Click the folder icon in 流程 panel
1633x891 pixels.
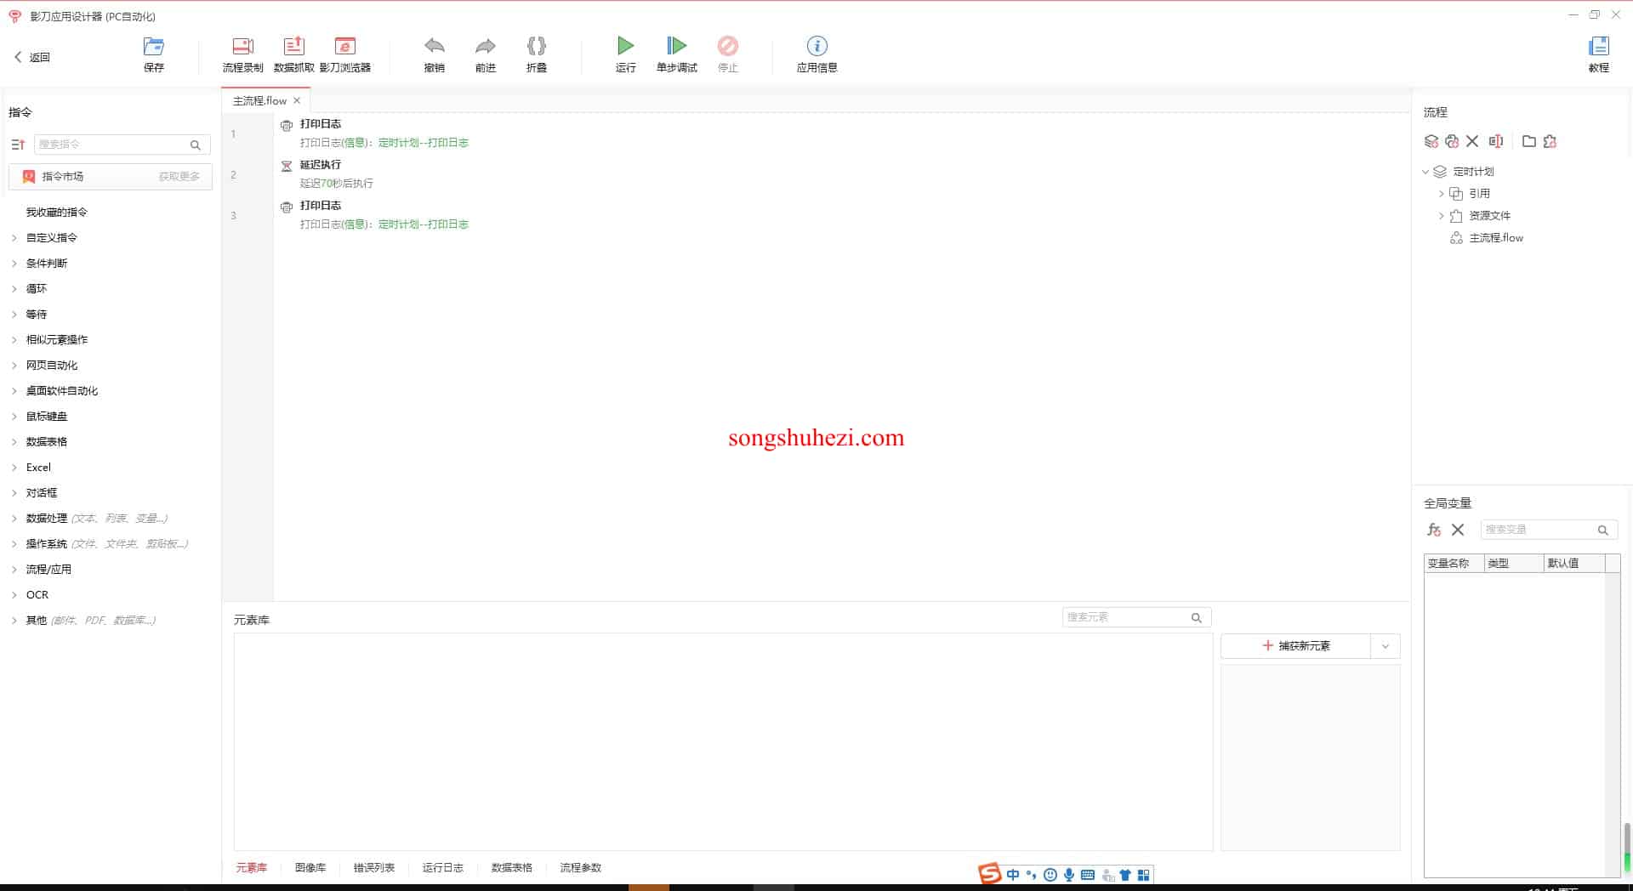click(x=1529, y=141)
